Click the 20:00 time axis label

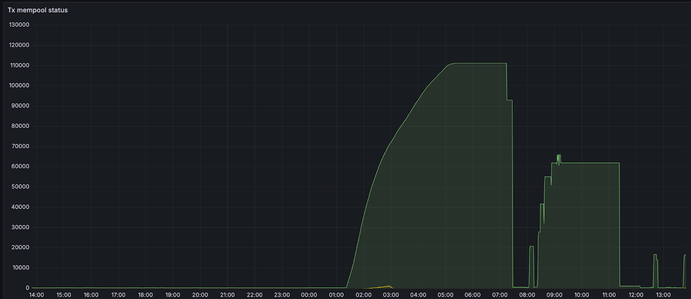(200, 295)
